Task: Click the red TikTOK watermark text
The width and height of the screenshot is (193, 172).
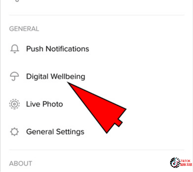Action: [186, 161]
